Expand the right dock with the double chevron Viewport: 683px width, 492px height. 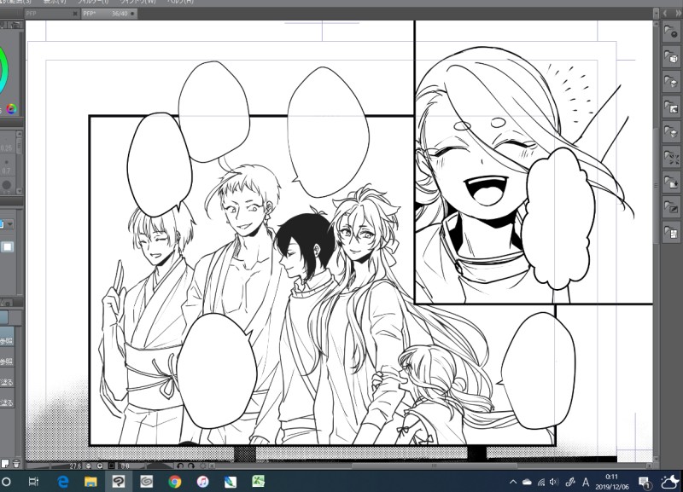click(x=678, y=14)
